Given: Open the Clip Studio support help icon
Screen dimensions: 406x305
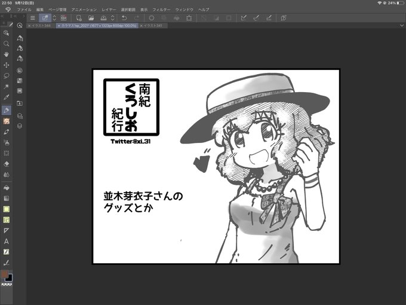Looking at the screenshot, I should pyautogui.click(x=284, y=18).
